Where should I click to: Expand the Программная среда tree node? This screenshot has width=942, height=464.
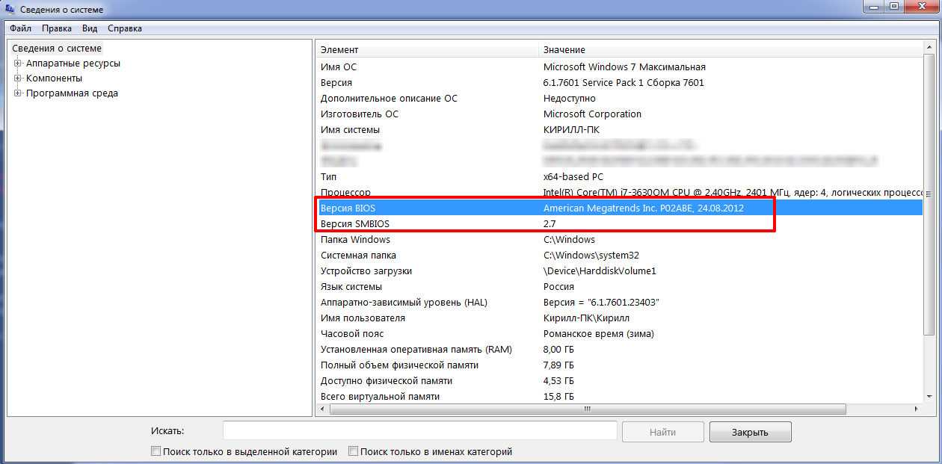(18, 93)
